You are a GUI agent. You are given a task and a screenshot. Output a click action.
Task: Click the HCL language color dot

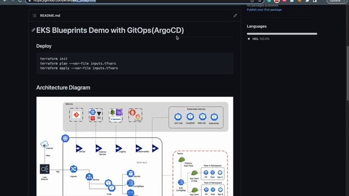pos(249,39)
